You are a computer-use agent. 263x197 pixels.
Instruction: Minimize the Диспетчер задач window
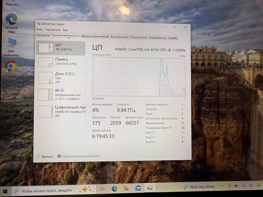tap(165, 27)
